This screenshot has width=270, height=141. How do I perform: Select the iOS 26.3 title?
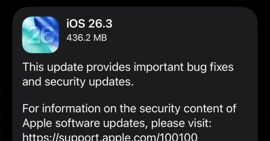(x=89, y=24)
